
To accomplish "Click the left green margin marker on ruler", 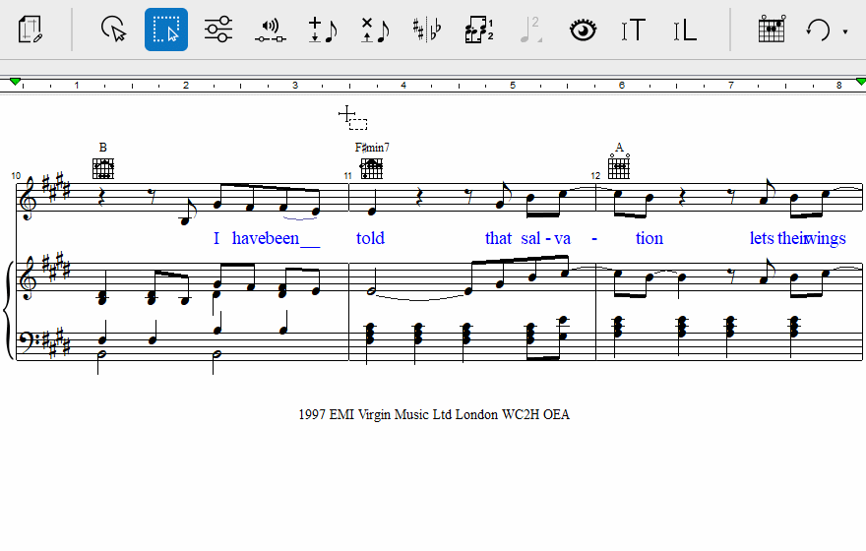I will [x=15, y=82].
